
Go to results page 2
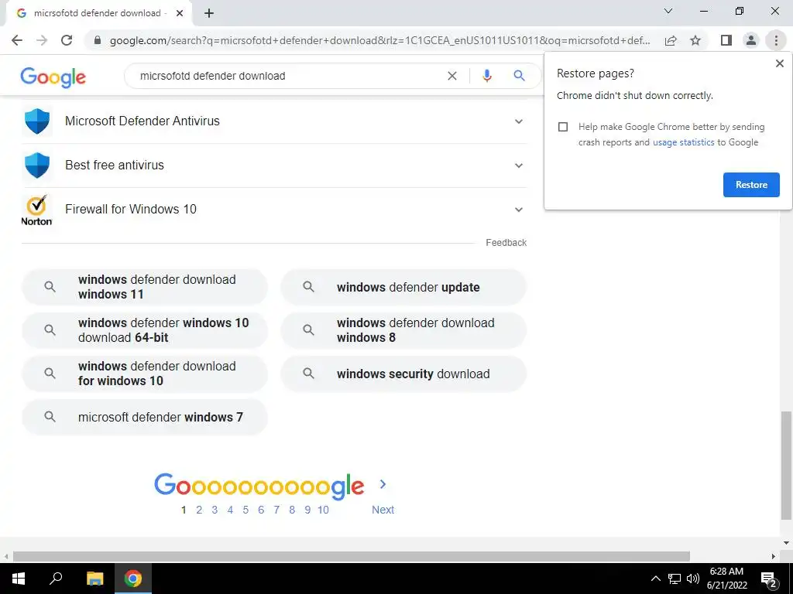click(199, 510)
